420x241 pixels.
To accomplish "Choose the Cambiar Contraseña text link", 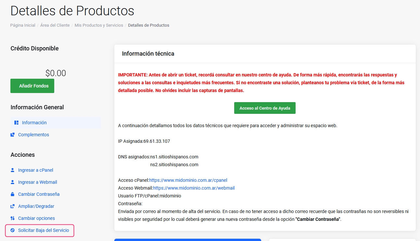I will pyautogui.click(x=39, y=194).
